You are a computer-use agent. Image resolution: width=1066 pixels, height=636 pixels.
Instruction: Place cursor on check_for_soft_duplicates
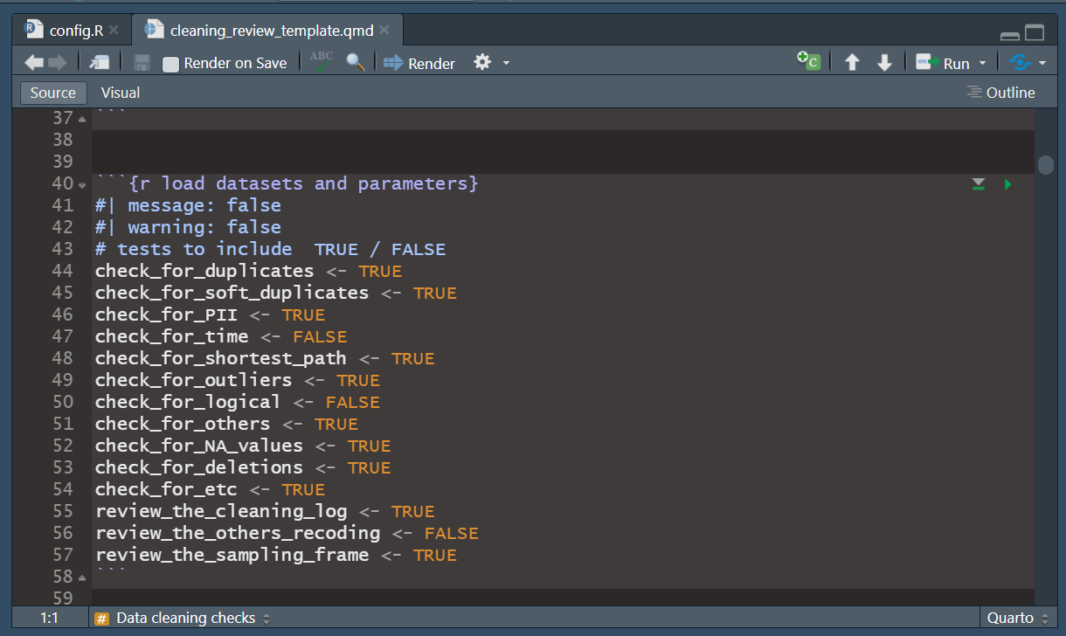pos(232,293)
